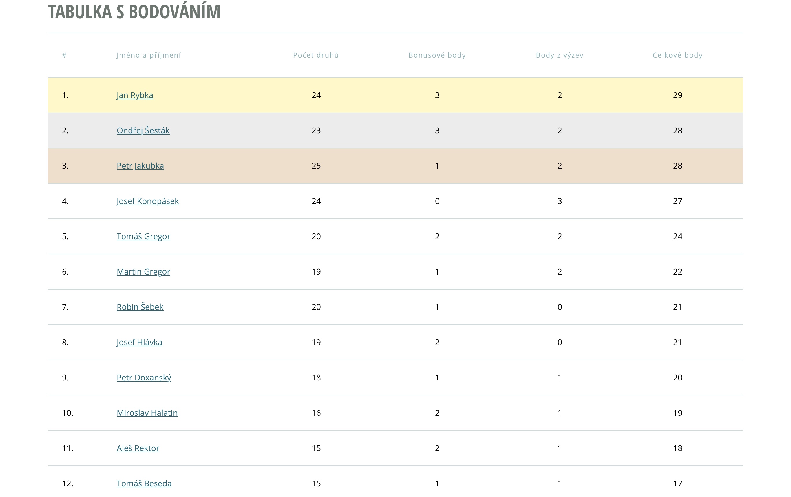Click the 'Celkové body' column header
Viewport: 791px width, 497px height.
click(677, 55)
